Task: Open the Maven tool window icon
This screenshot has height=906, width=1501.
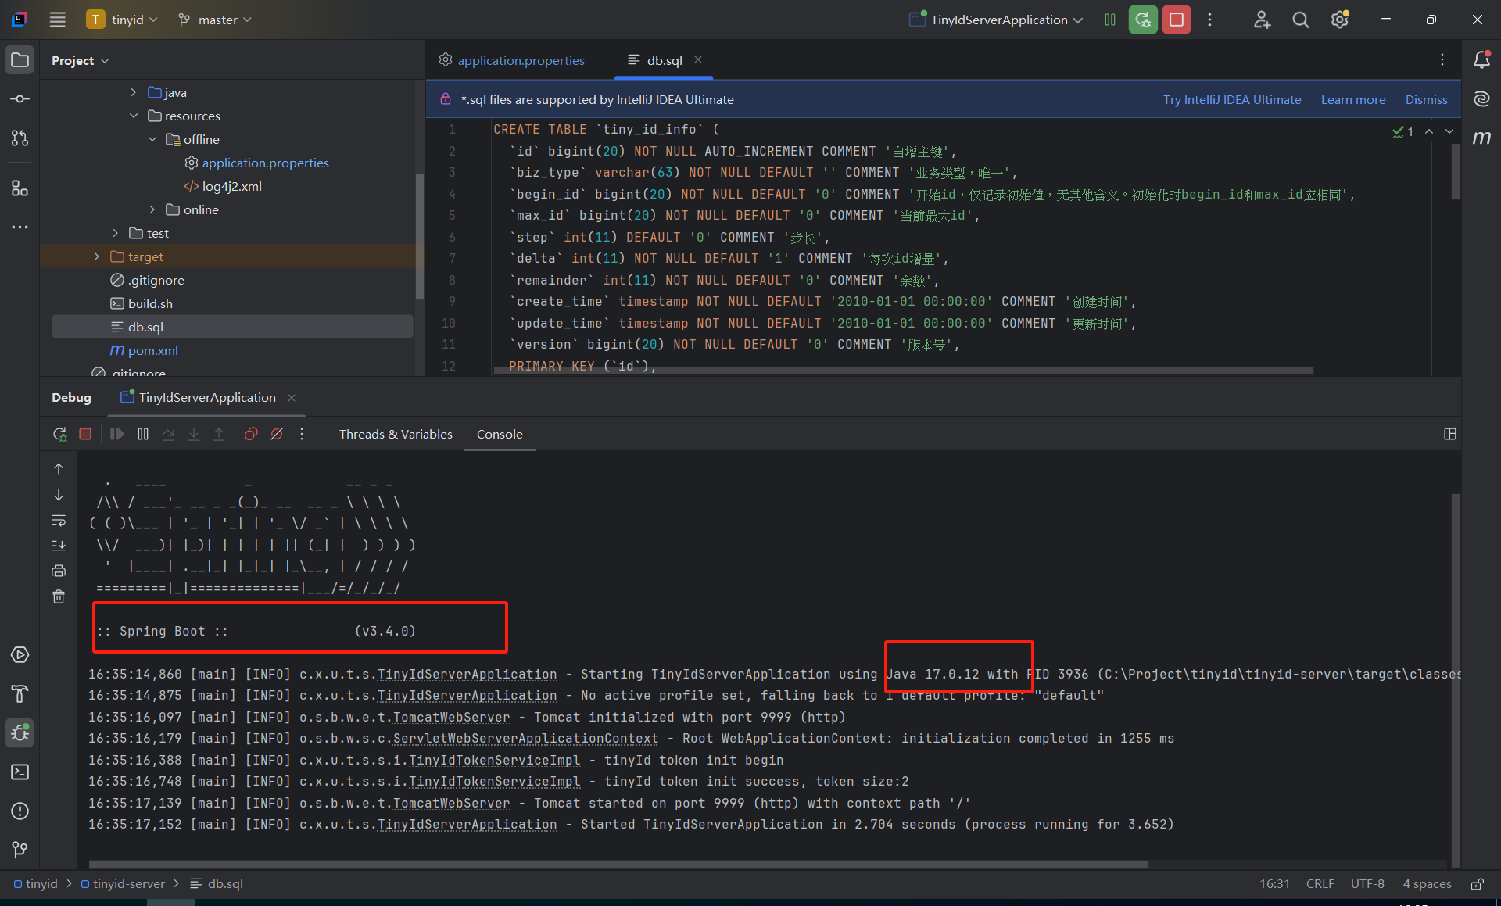Action: (1481, 138)
